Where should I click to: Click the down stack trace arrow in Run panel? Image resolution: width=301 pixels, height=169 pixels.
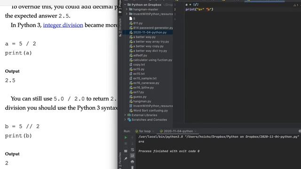click(x=132, y=144)
